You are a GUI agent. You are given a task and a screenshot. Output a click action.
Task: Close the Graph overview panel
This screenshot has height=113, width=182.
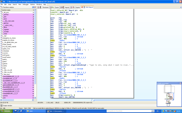click(x=180, y=83)
